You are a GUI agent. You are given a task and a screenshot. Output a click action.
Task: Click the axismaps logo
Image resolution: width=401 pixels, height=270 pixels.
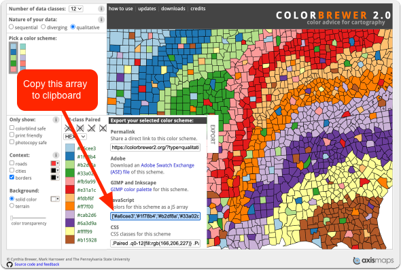373,260
